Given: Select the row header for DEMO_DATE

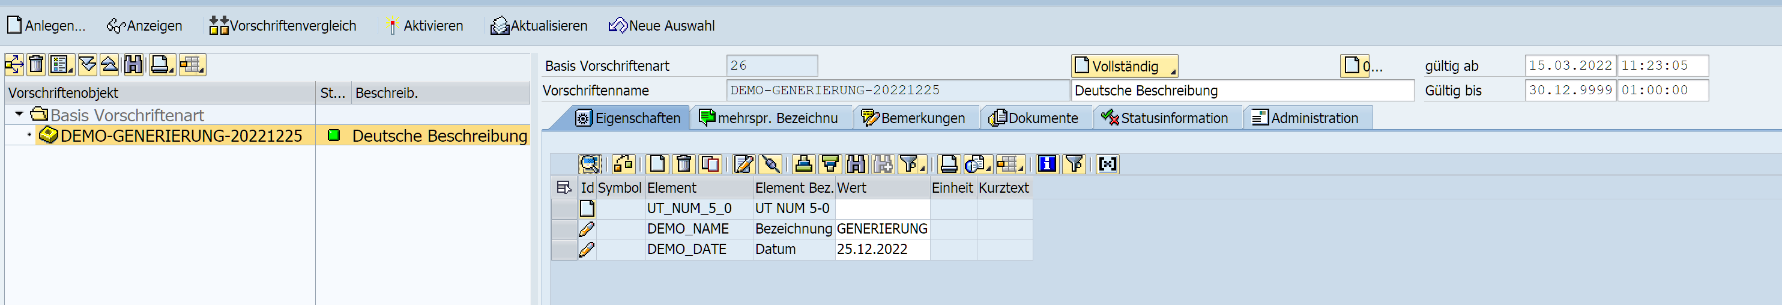Looking at the screenshot, I should [564, 250].
